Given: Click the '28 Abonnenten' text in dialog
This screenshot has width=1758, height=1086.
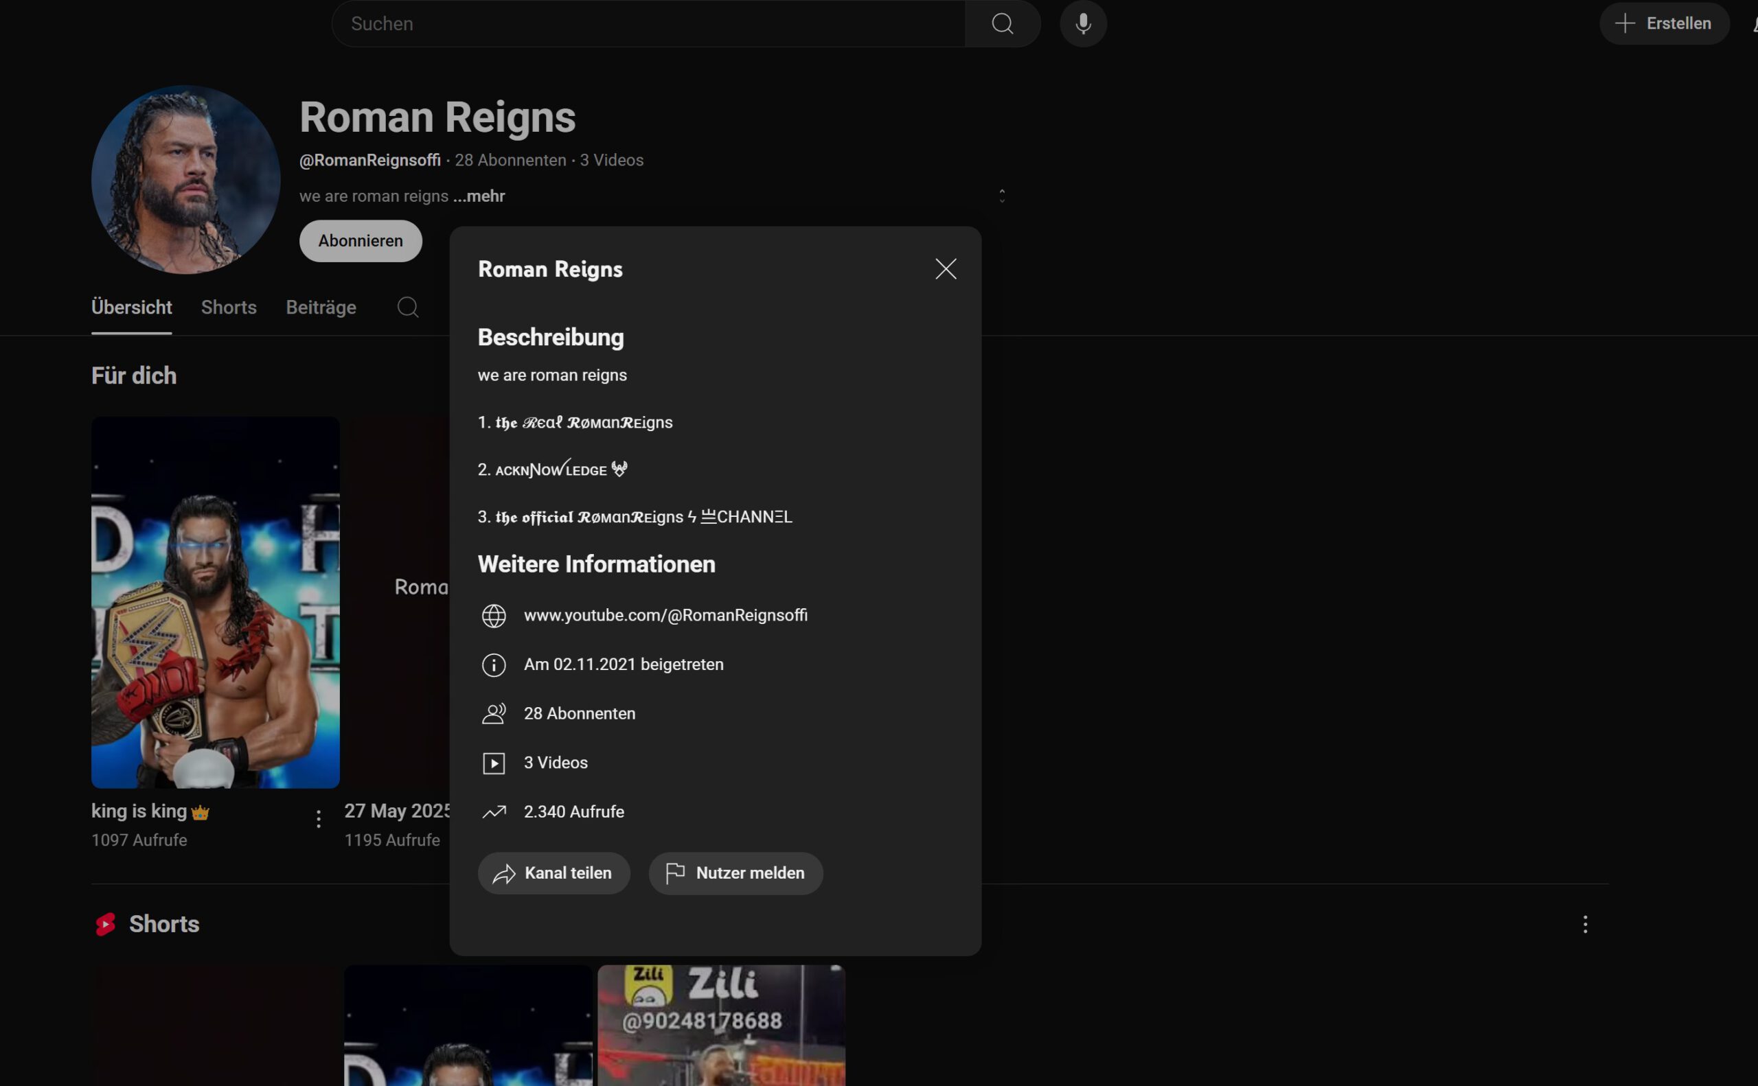Looking at the screenshot, I should pyautogui.click(x=580, y=713).
